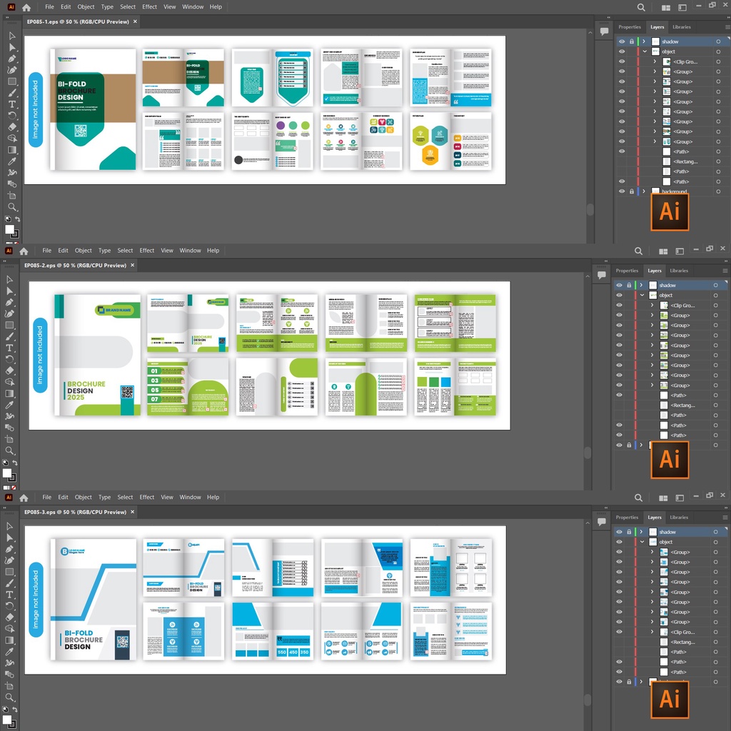Click the white Fill swatch in the EP085-1.eps toolbar
Image resolution: width=731 pixels, height=731 pixels.
click(x=9, y=229)
